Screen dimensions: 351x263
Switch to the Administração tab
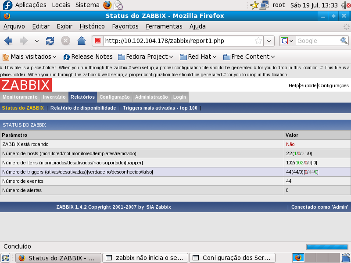tap(151, 97)
